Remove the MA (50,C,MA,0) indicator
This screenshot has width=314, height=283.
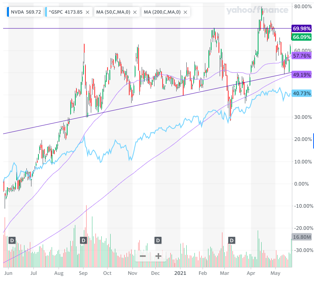[135, 12]
